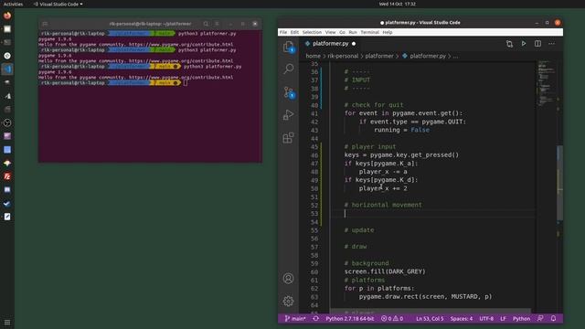This screenshot has height=329, width=585.
Task: Click the editor vertical scrollbar
Action: (x=559, y=183)
